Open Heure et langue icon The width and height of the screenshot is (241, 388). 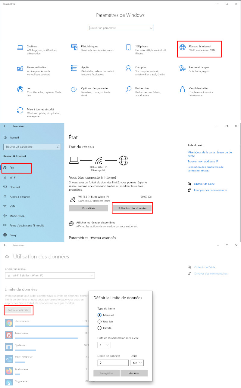click(x=182, y=68)
